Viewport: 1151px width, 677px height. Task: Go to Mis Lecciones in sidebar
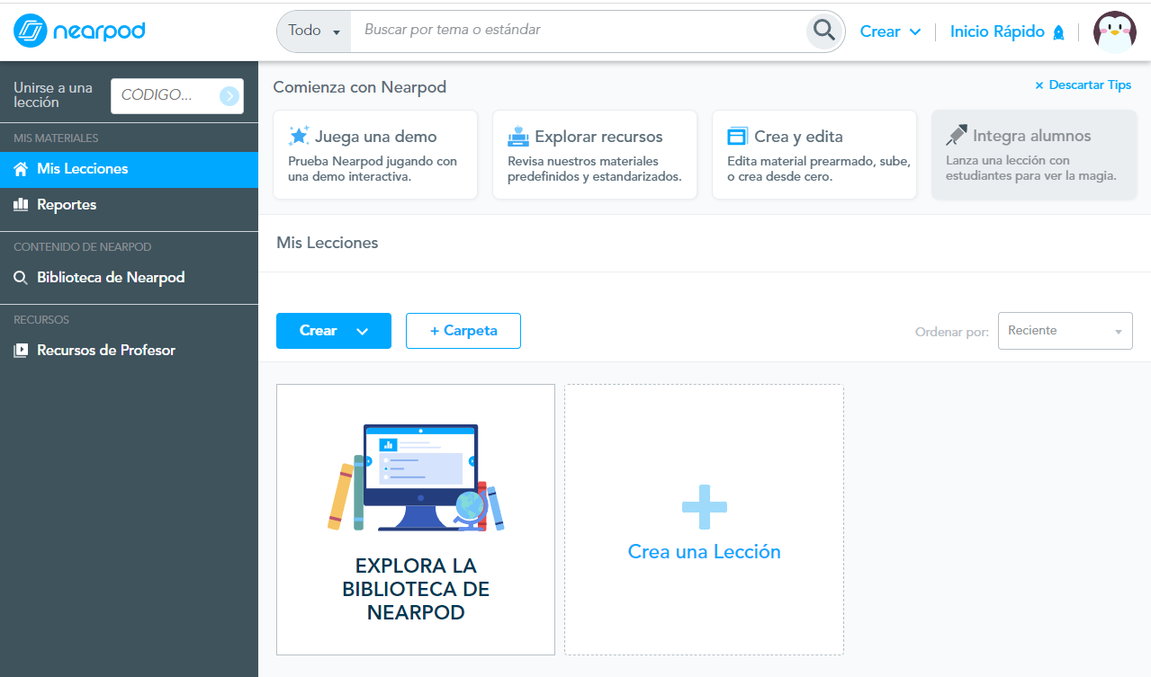coord(129,169)
